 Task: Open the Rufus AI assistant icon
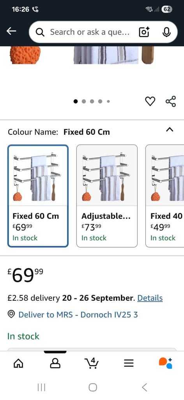pyautogui.click(x=165, y=363)
